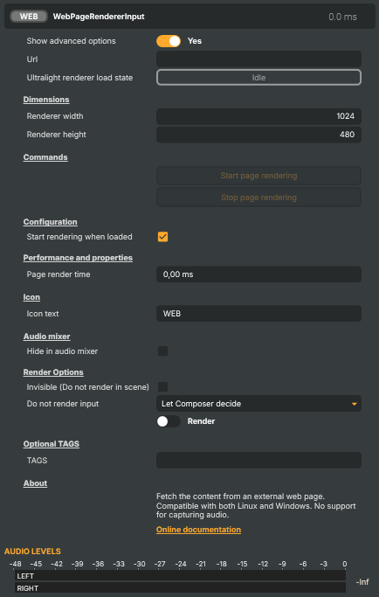
Task: Click the WebPageRendererInput title text
Action: tap(99, 17)
